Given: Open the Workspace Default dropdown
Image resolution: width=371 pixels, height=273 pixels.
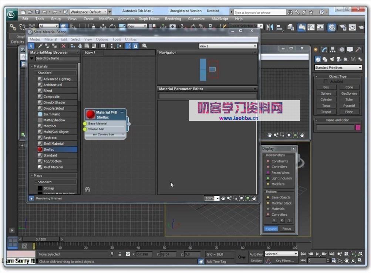Looking at the screenshot, I should [x=88, y=12].
